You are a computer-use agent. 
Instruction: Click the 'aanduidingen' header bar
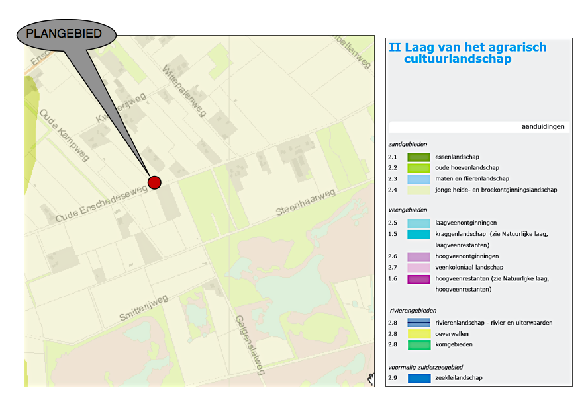coord(479,127)
